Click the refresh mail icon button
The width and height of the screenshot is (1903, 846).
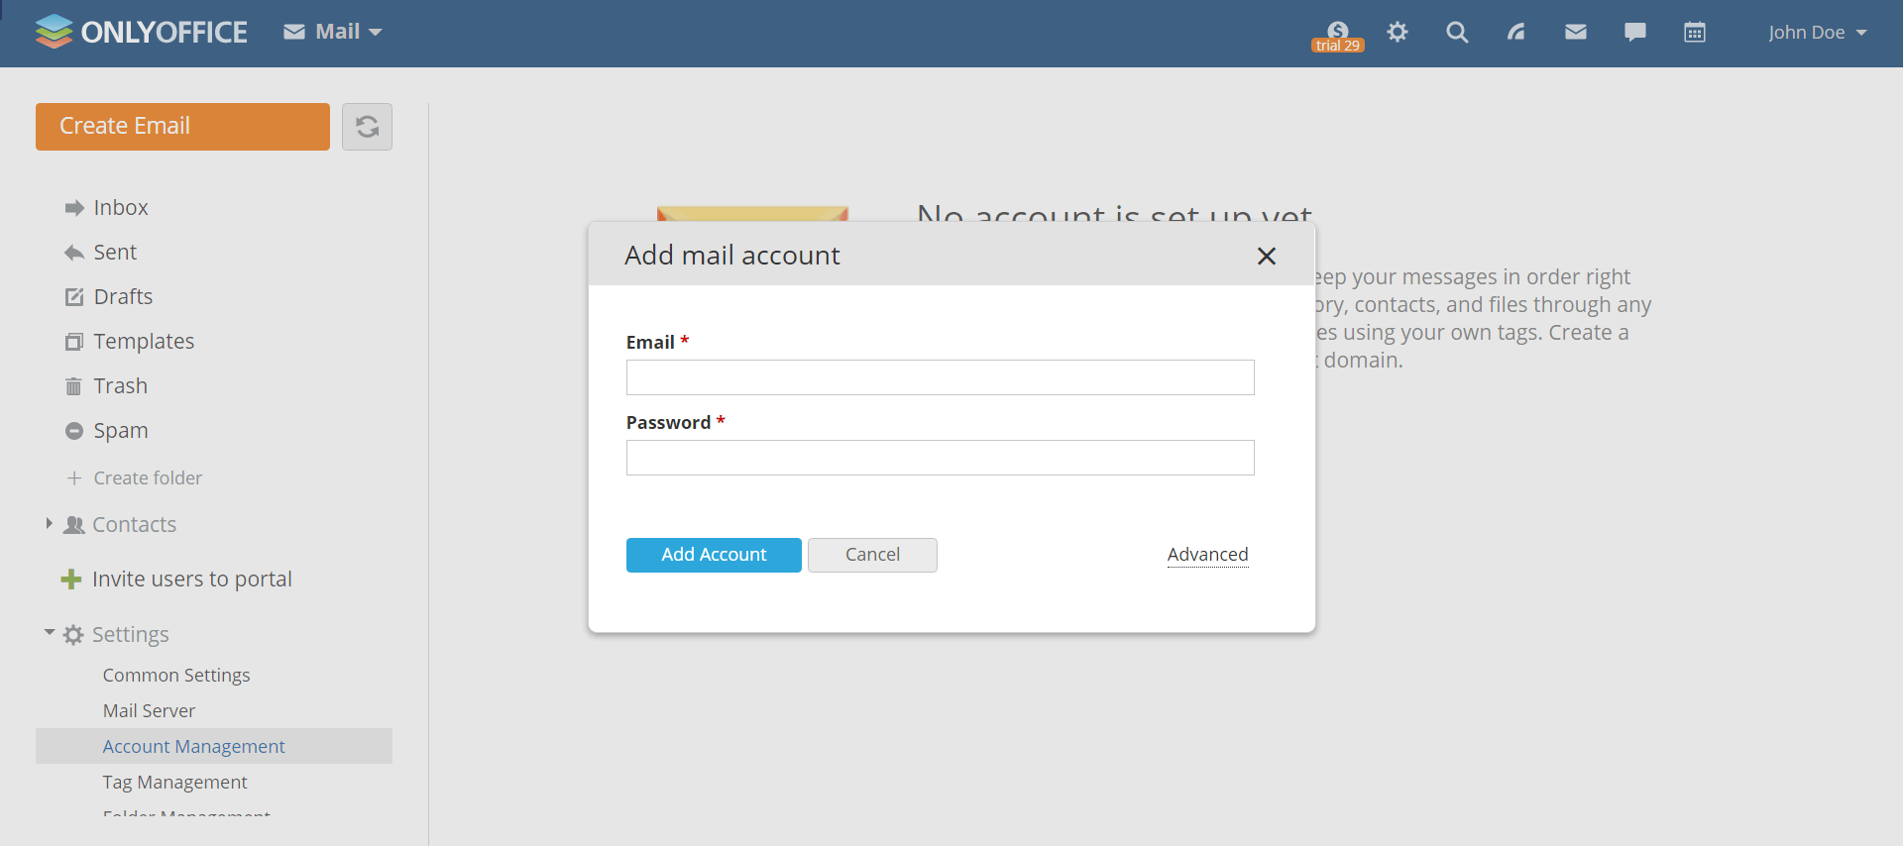tap(367, 127)
